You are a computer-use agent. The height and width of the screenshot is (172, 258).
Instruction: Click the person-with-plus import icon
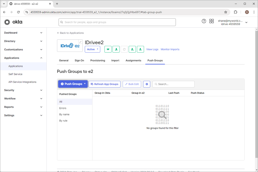[132, 49]
